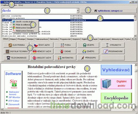Click the Chemie flask icon
Viewport: 138px width, 114px height.
pyautogui.click(x=62, y=51)
